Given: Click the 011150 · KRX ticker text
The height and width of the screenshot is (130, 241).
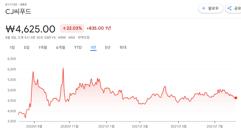Looking at the screenshot, I should click(16, 5).
